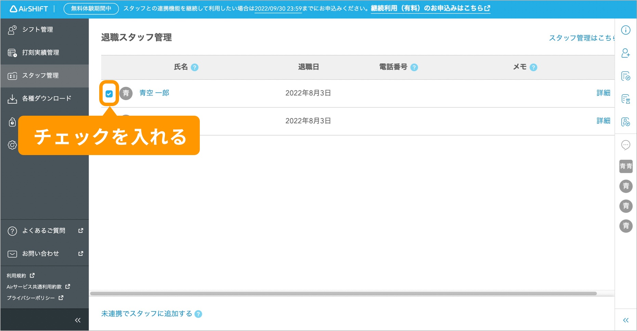Open 打刻実績管理 menu

click(40, 53)
